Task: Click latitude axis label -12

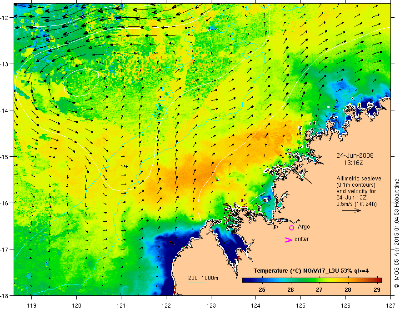Action: coord(5,18)
